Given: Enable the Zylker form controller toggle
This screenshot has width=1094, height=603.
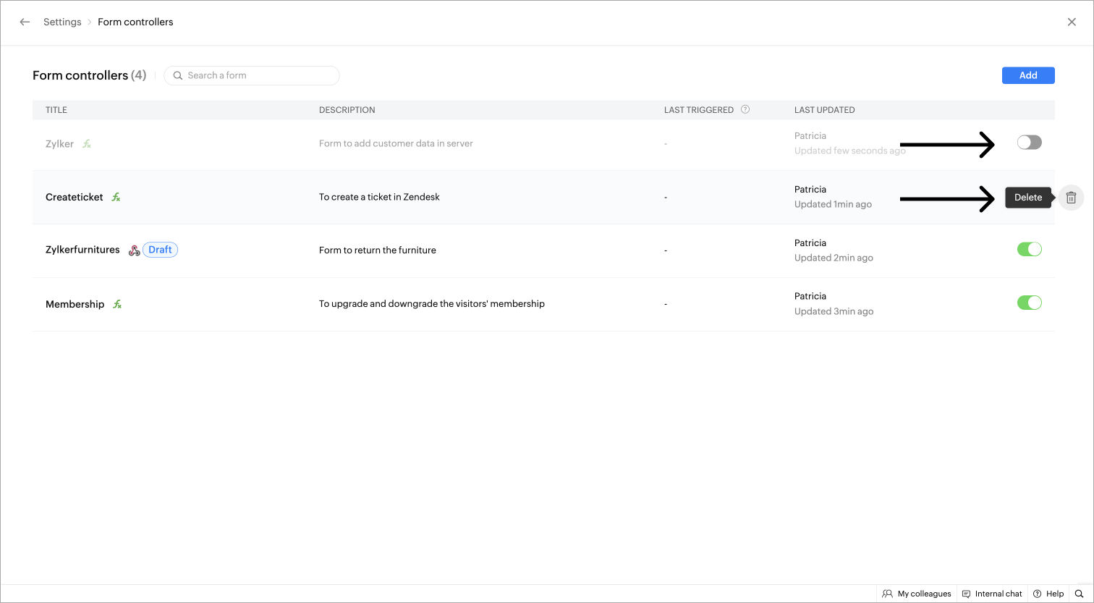Looking at the screenshot, I should tap(1029, 143).
